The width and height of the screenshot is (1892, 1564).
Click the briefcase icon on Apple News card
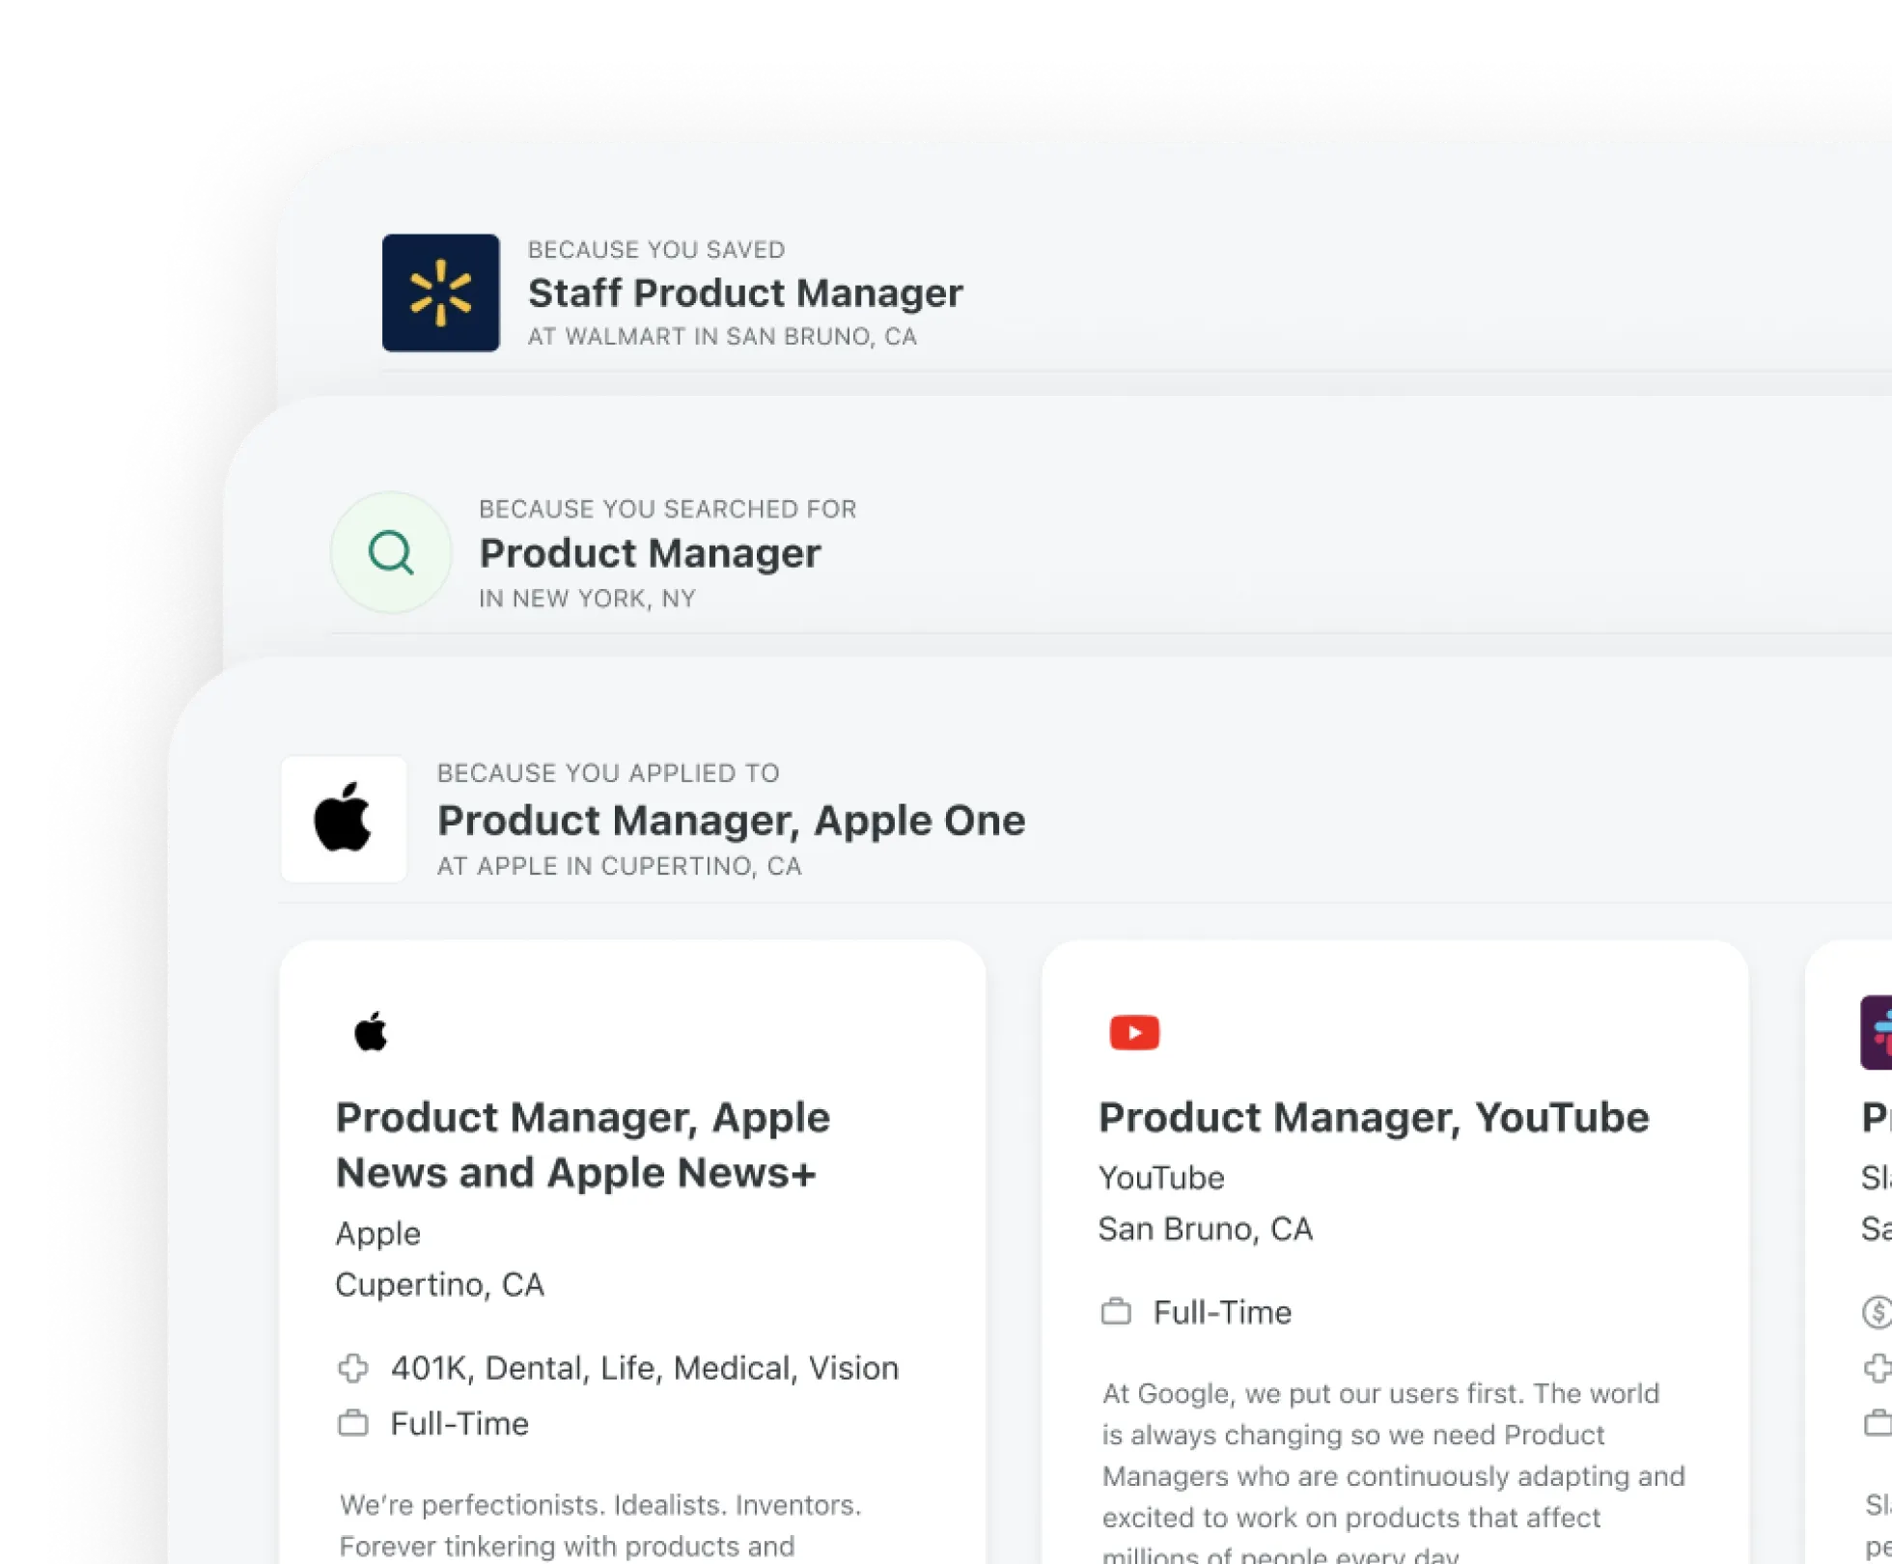(353, 1423)
